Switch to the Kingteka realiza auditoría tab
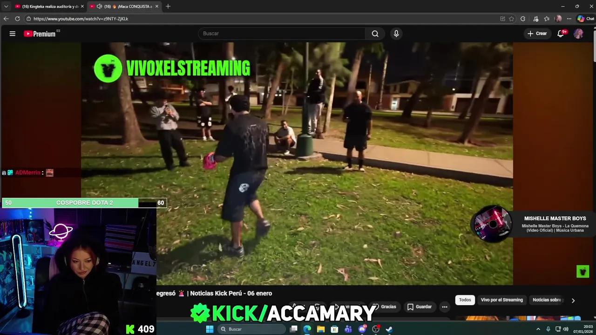 (x=49, y=7)
